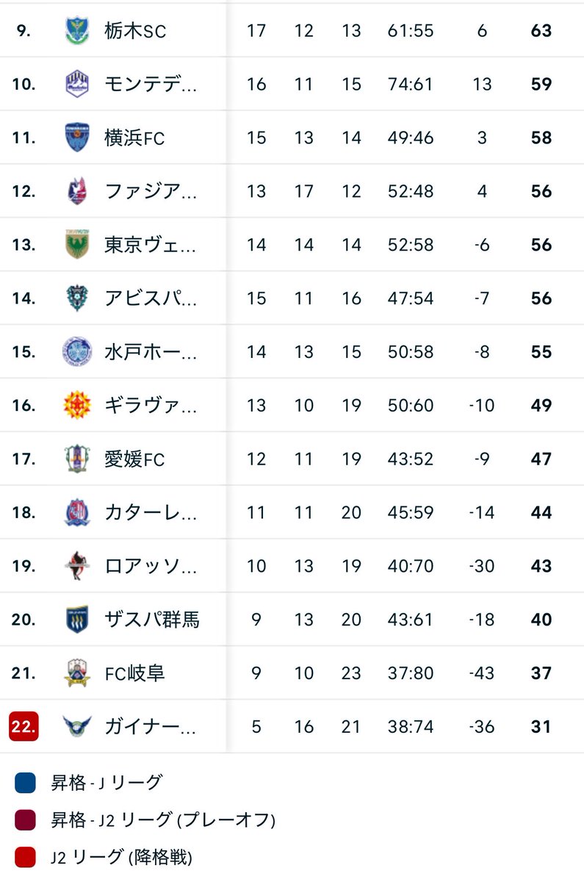This screenshot has height=882, width=584.
Task: Open the 横浜FC team crest
Action: 77,137
